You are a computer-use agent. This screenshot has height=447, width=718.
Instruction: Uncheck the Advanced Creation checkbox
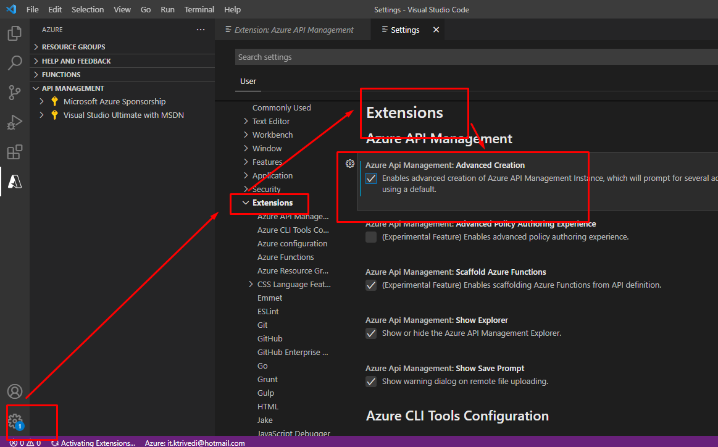point(371,178)
